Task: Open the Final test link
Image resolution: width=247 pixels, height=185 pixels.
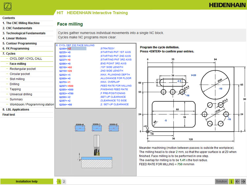Action: click(9, 115)
